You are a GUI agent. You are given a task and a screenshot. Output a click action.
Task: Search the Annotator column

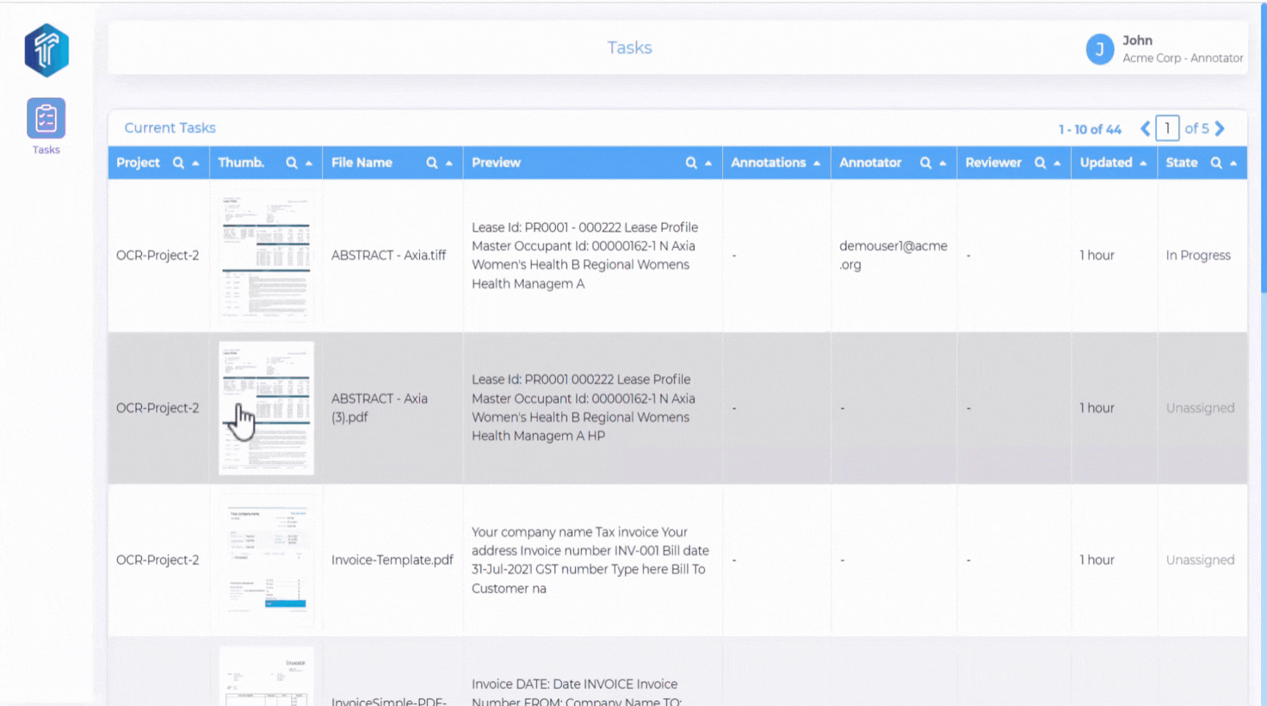point(926,163)
